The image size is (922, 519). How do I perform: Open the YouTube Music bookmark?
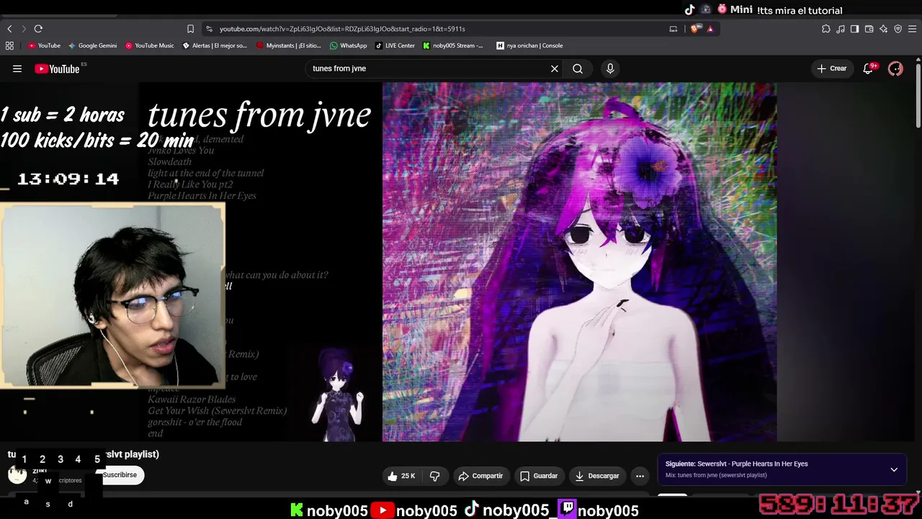(150, 45)
